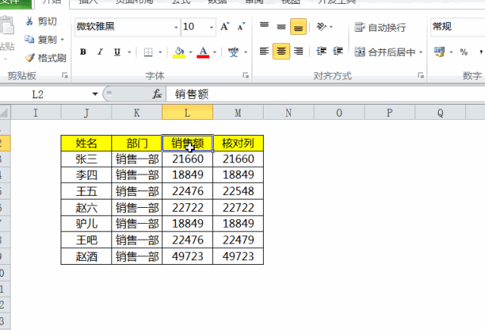
Task: Open Name Box dropdown arrow
Action: [95, 94]
